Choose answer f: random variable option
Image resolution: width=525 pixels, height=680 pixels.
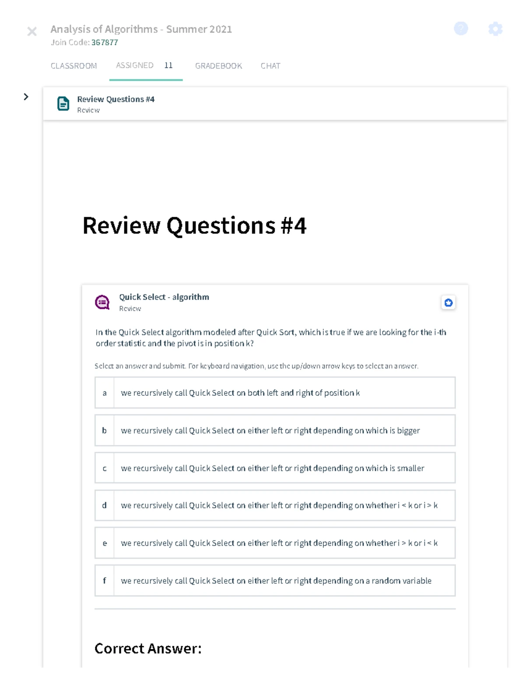tap(275, 581)
